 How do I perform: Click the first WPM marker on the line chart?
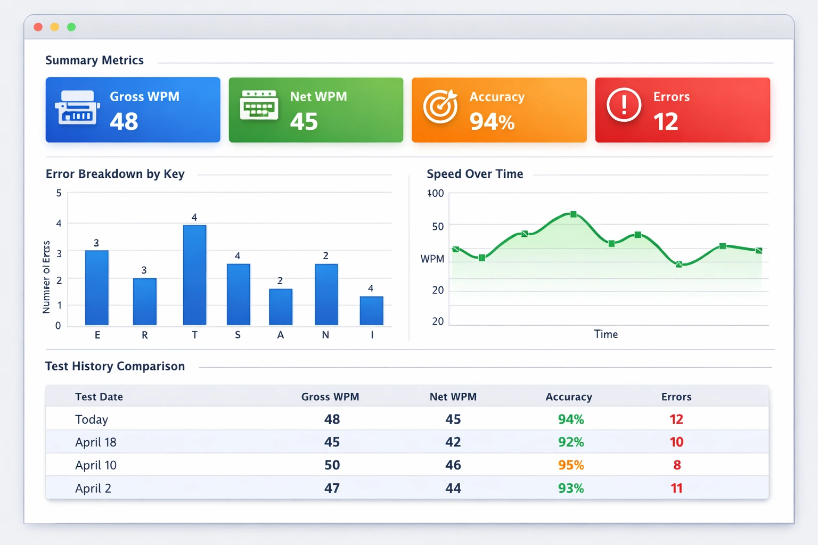point(456,248)
